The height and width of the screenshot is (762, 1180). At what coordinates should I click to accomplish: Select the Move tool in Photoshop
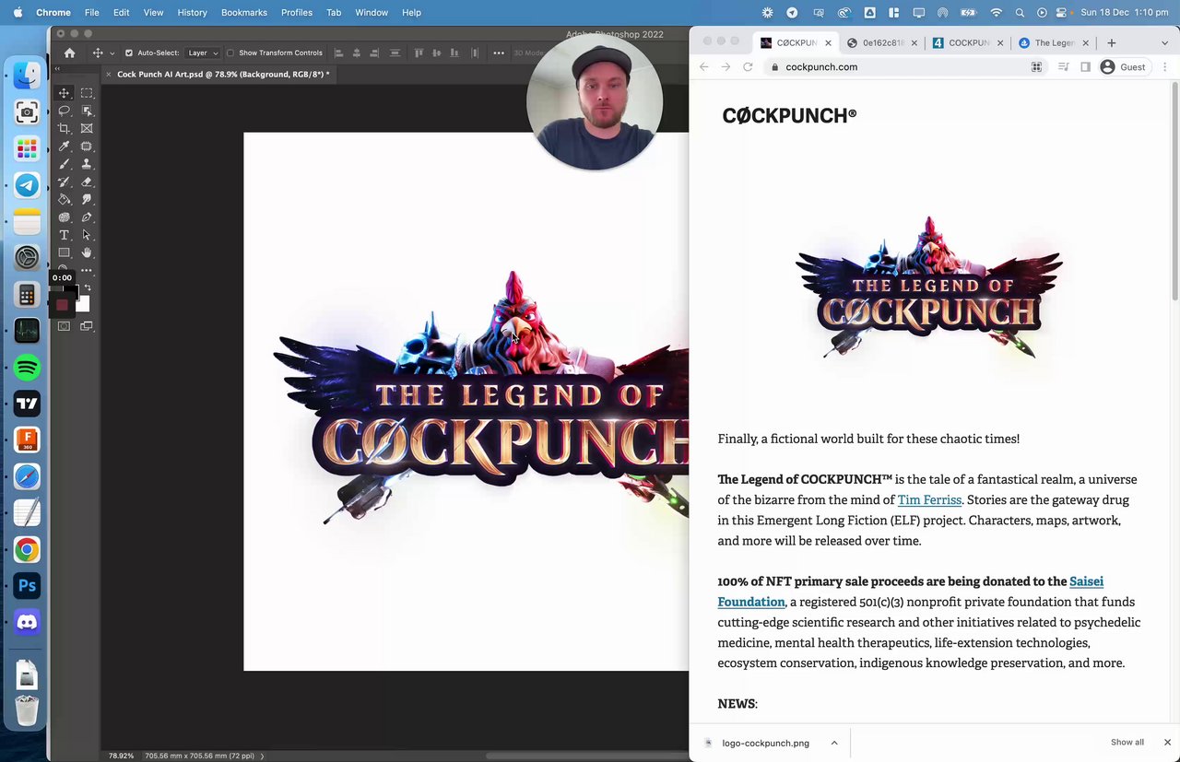65,93
